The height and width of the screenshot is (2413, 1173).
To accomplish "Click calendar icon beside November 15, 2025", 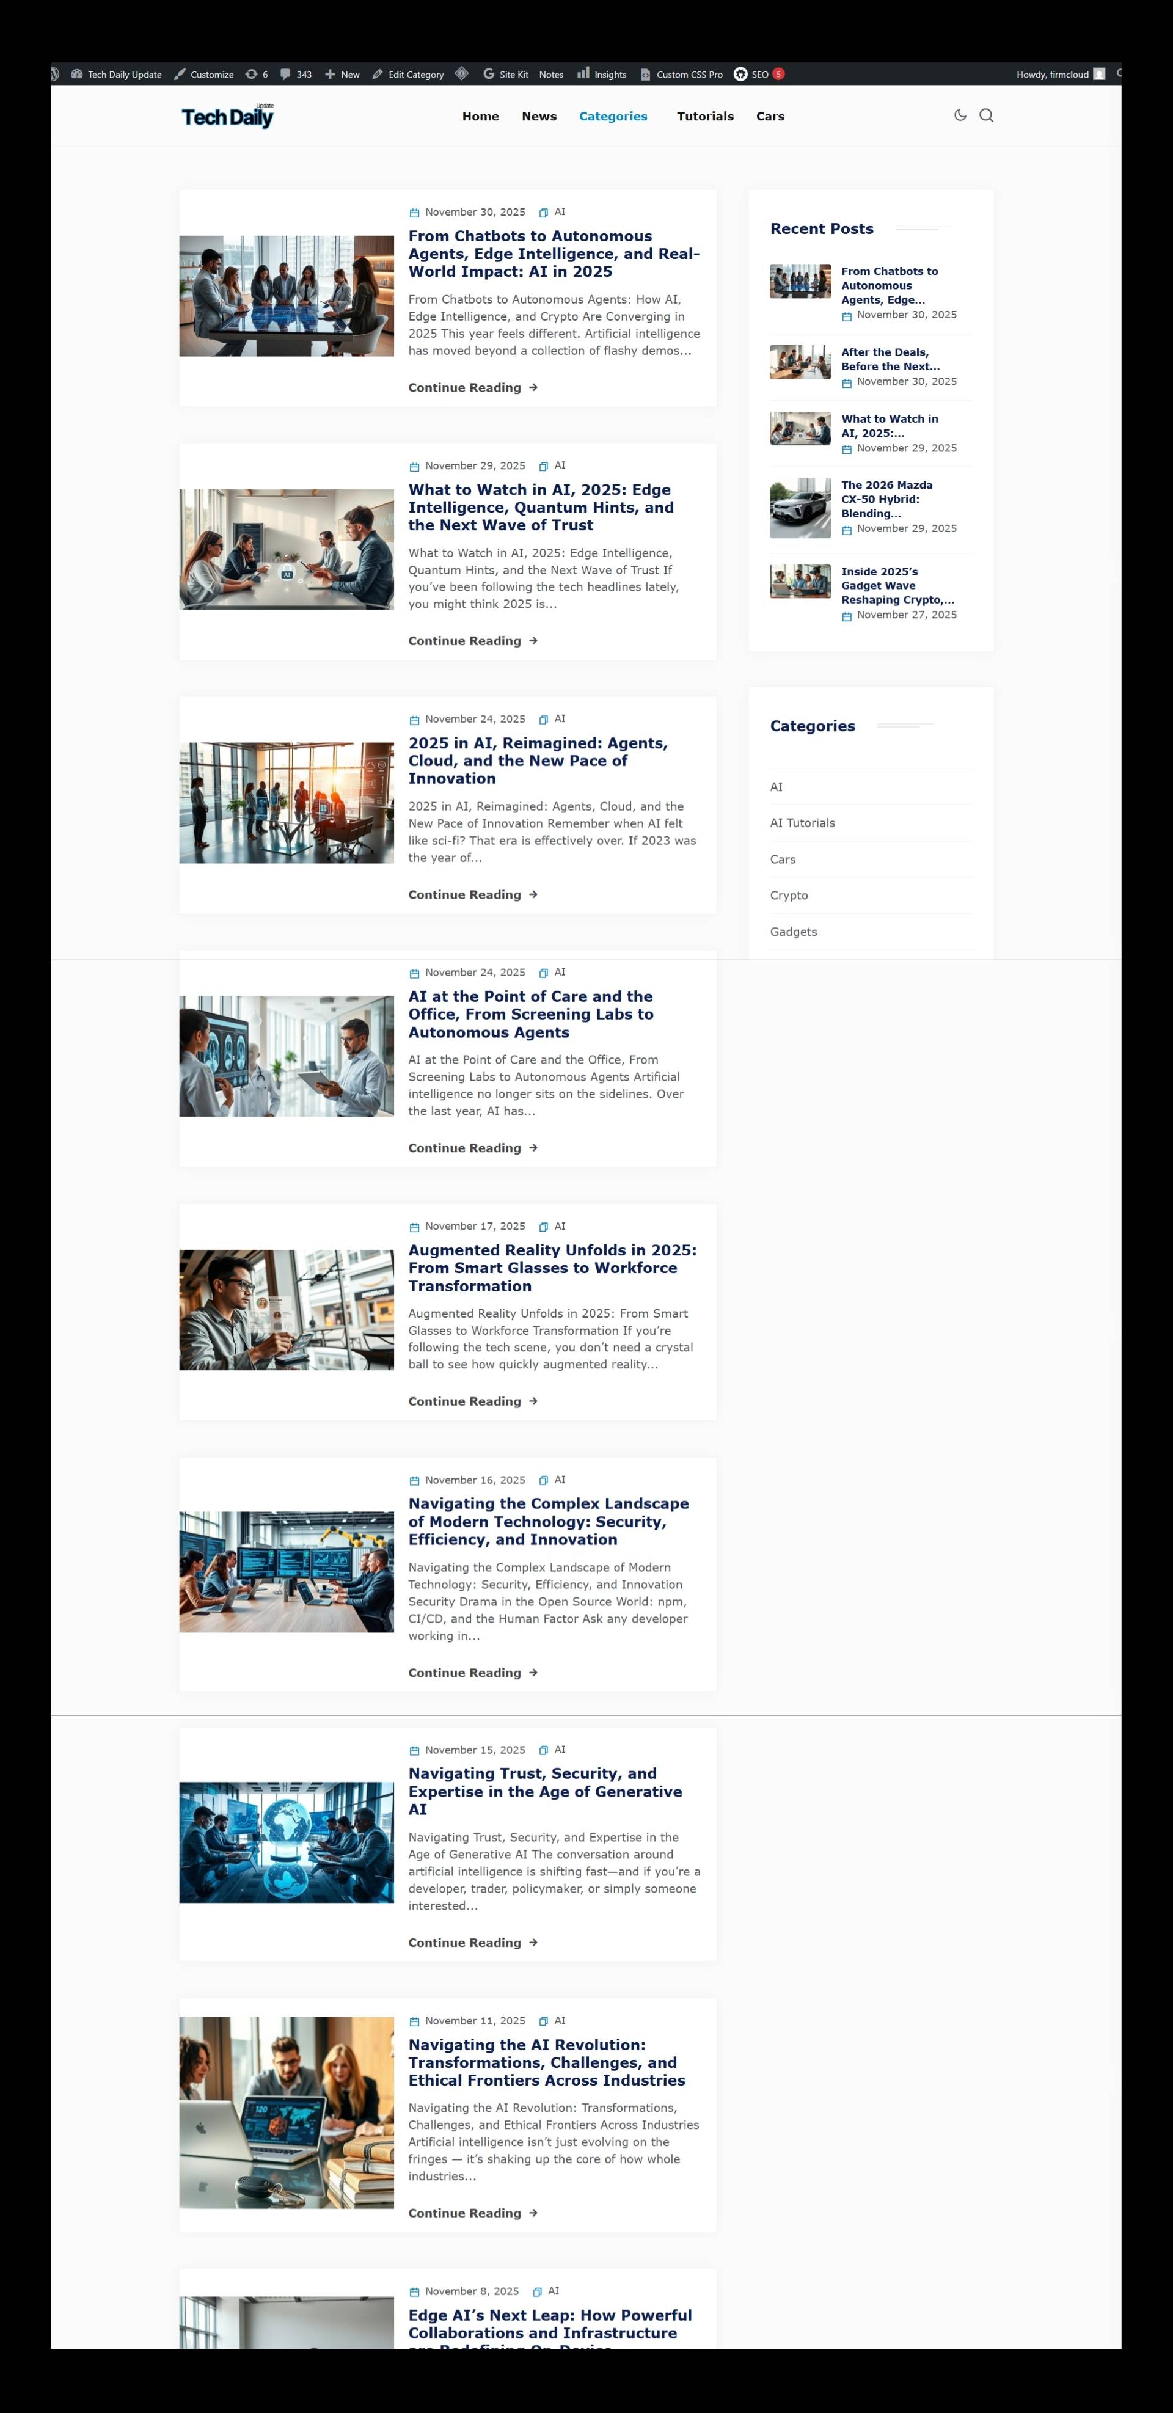I will [x=414, y=1751].
